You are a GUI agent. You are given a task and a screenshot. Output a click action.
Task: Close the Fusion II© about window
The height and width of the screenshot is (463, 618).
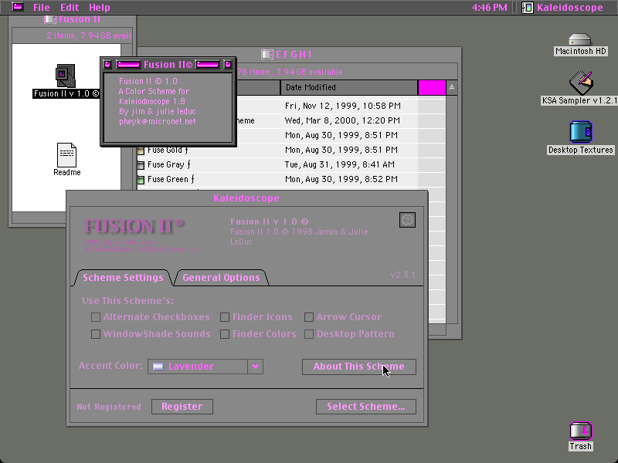coord(107,64)
